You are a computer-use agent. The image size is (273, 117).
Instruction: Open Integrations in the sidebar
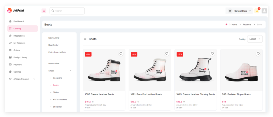coord(19,36)
